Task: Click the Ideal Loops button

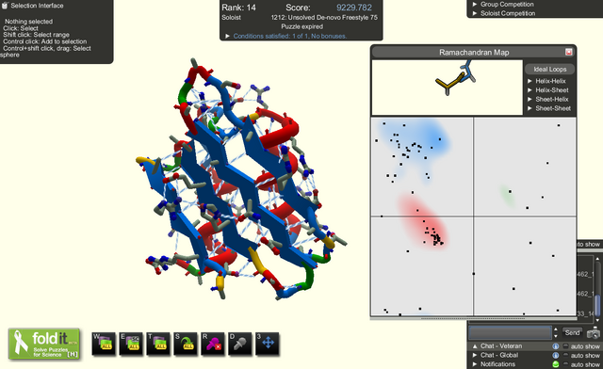Action: point(550,70)
